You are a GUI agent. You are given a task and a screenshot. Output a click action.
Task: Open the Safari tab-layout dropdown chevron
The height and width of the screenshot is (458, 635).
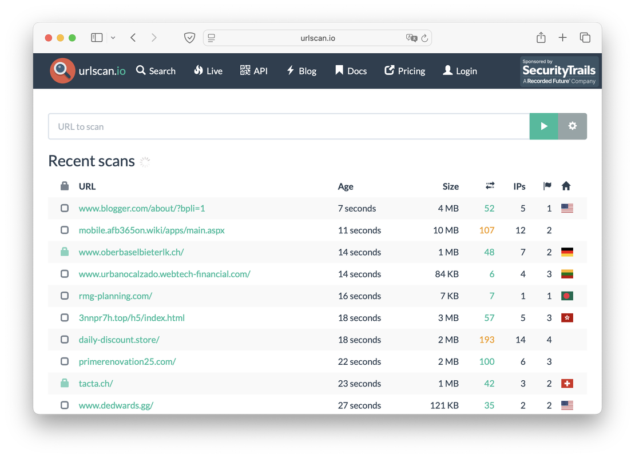pos(113,37)
